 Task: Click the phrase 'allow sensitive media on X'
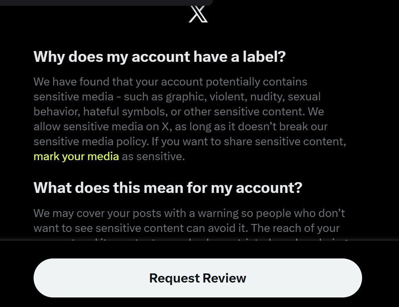coord(101,127)
